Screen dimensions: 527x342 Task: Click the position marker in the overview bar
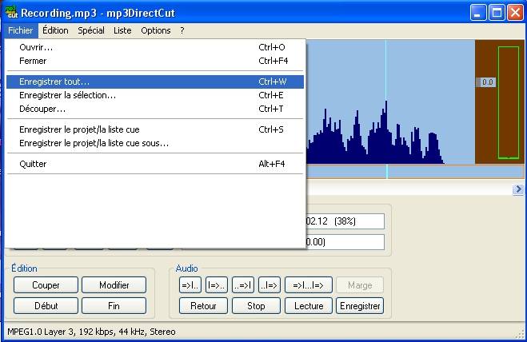pos(387,172)
